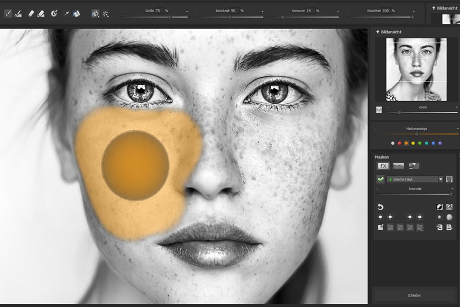Select the plain eraser tool
The image size is (460, 307).
31,13
